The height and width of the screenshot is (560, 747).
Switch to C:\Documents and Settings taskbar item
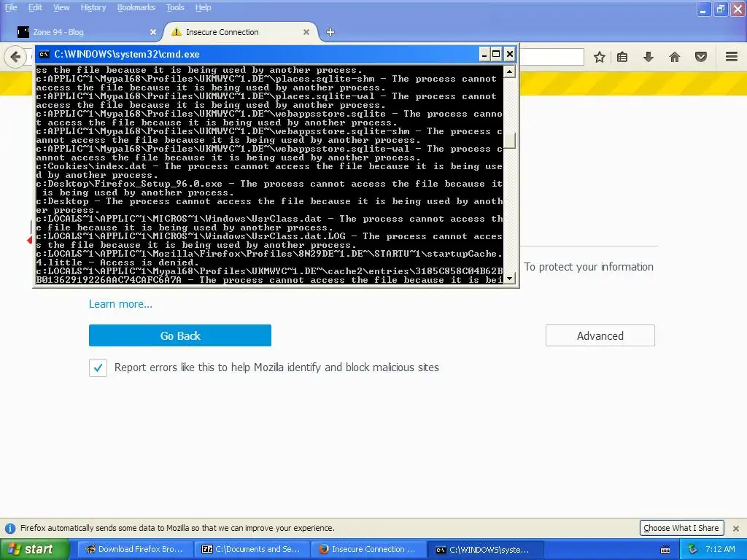coord(252,549)
